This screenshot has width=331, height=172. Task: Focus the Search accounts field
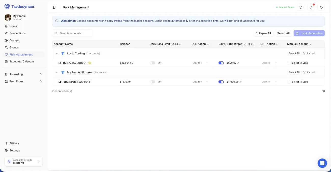(x=72, y=33)
